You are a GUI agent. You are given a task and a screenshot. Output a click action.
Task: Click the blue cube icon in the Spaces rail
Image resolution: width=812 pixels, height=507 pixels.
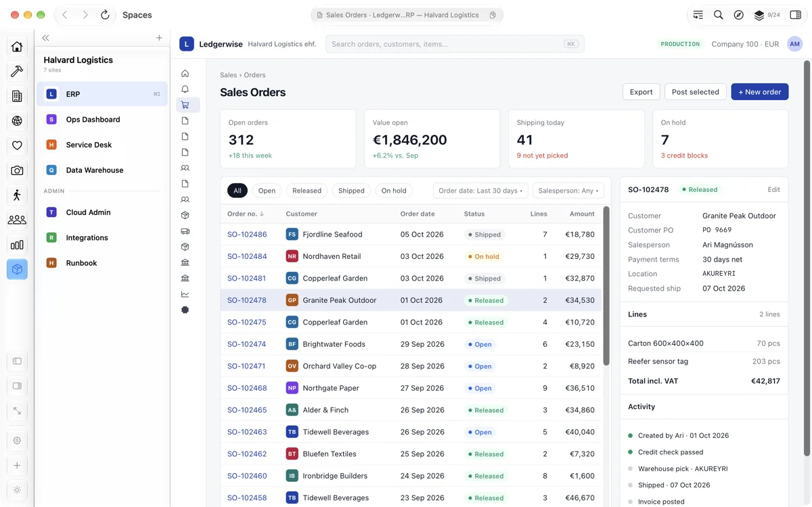tap(17, 269)
